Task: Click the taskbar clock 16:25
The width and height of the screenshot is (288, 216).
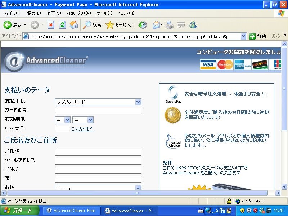Action: tap(278, 211)
